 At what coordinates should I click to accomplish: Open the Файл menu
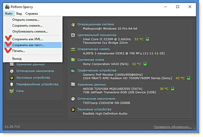pyautogui.click(x=9, y=14)
